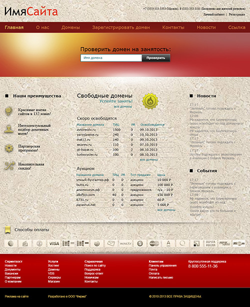Click все домены below the parashut.net row

[x=166, y=210]
